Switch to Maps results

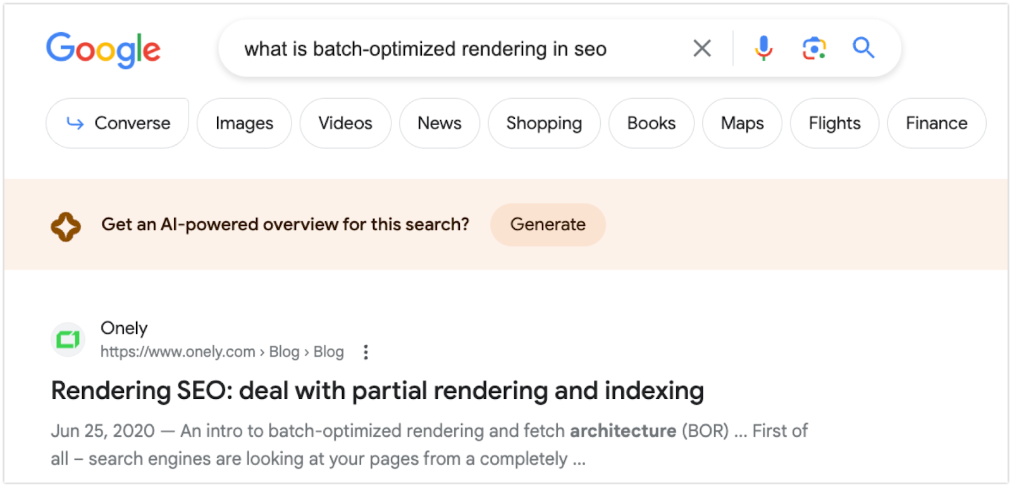pos(742,123)
